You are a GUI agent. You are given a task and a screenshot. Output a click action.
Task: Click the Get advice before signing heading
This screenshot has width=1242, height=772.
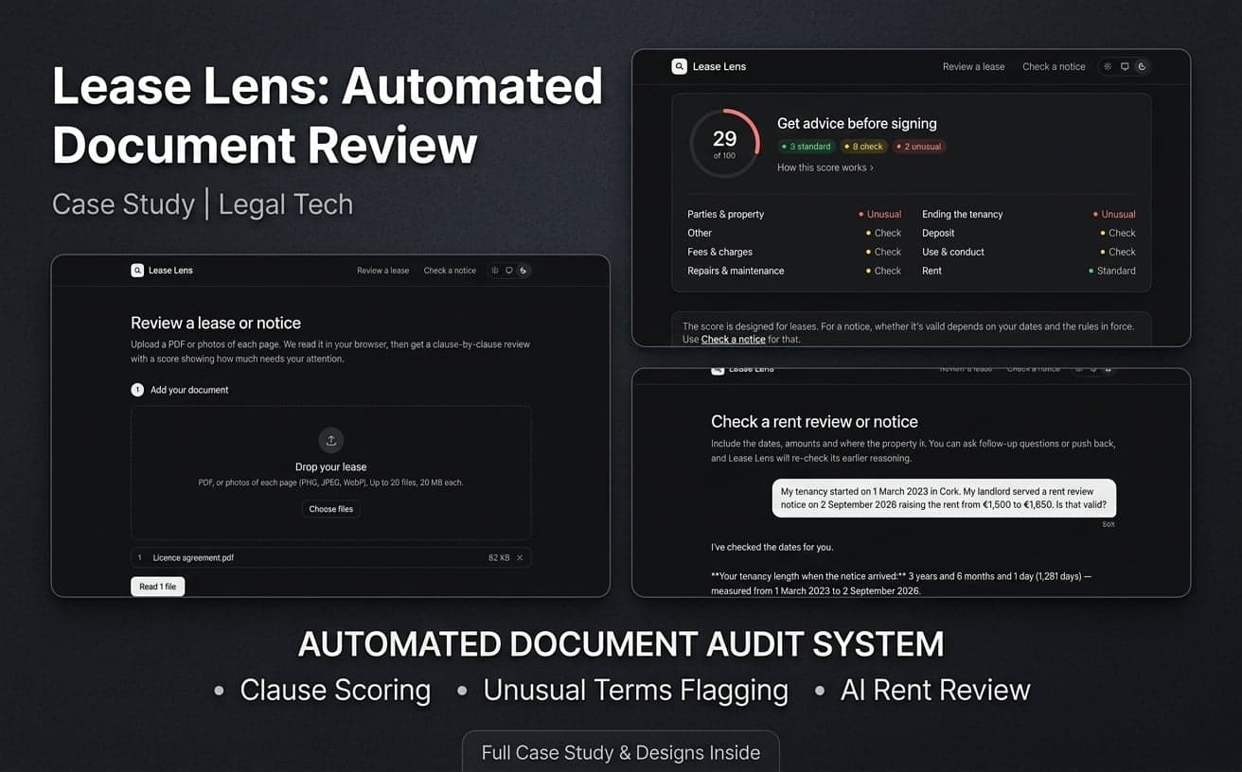857,124
